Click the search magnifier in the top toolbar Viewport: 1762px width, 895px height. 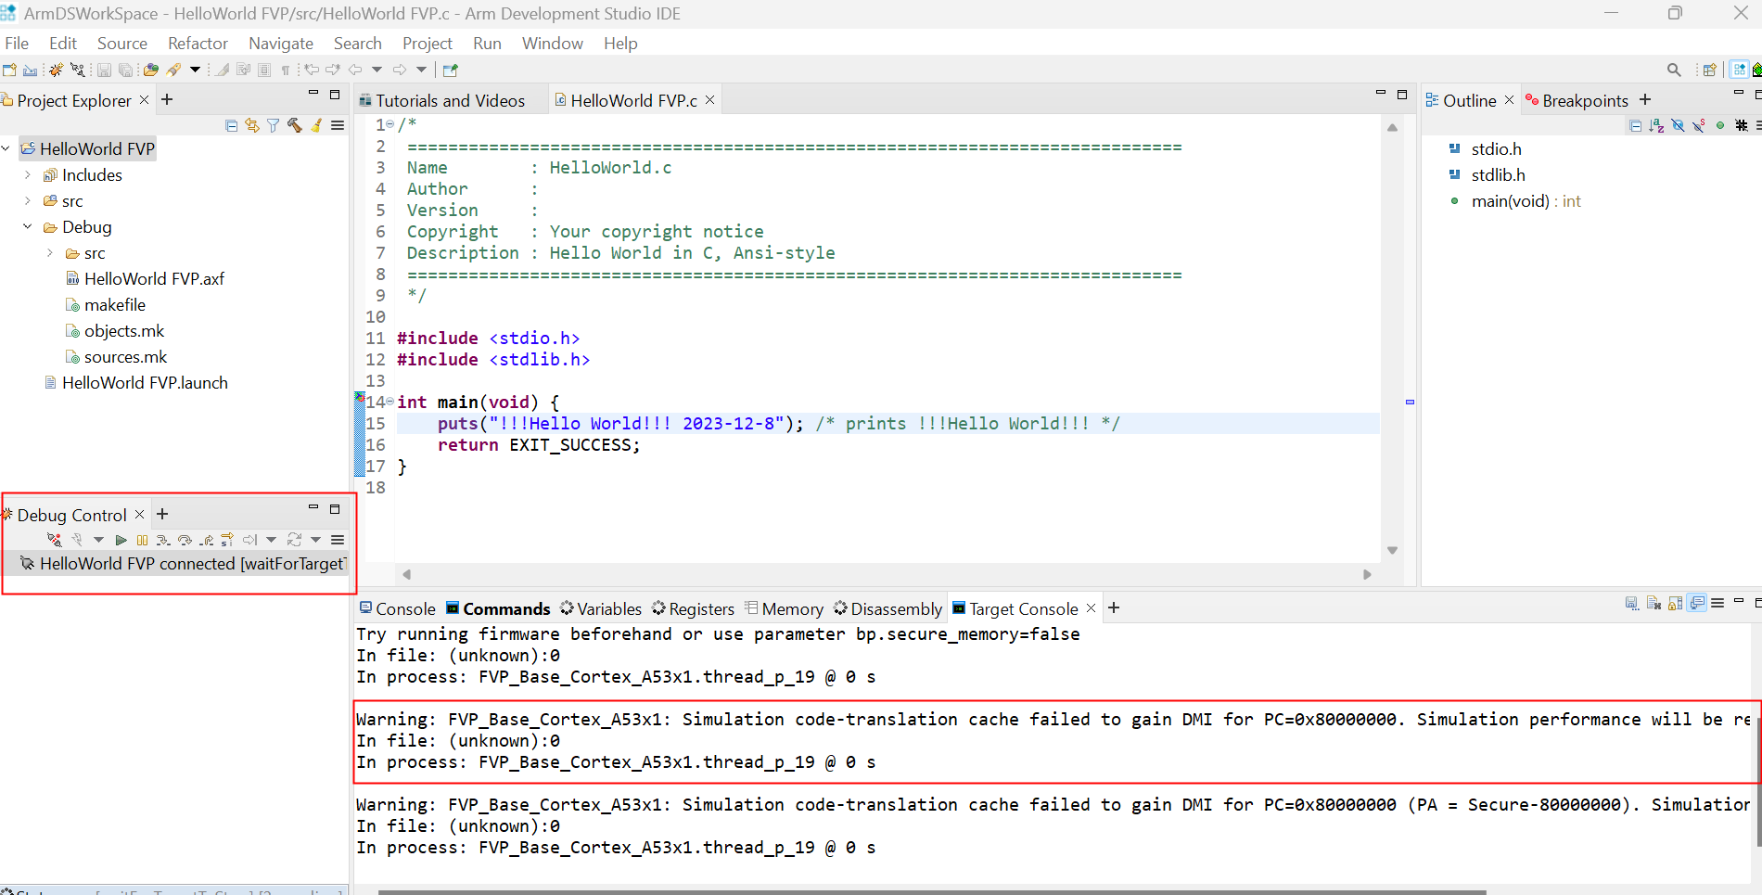[1673, 70]
